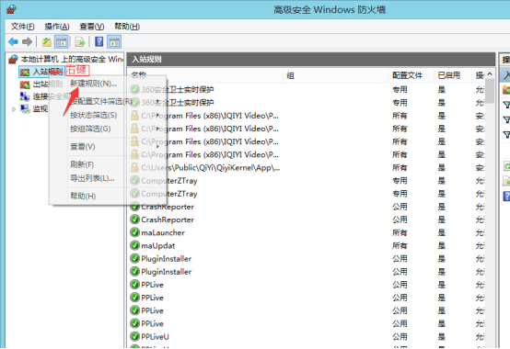Choose 导出列表(L)... in the context menu
510x349 pixels.
click(x=92, y=178)
